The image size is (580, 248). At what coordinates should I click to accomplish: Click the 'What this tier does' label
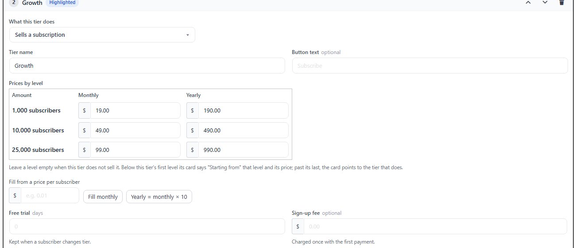coord(32,22)
